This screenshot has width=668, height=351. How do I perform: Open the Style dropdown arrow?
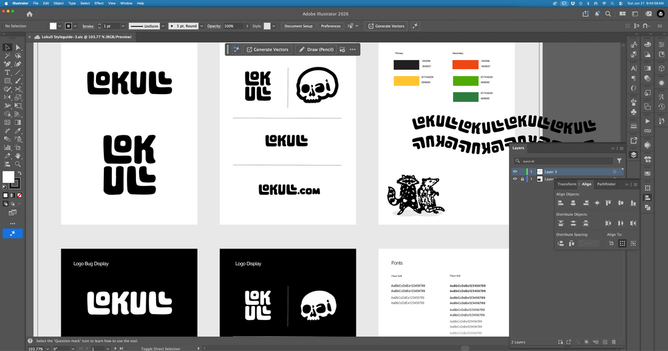point(273,26)
